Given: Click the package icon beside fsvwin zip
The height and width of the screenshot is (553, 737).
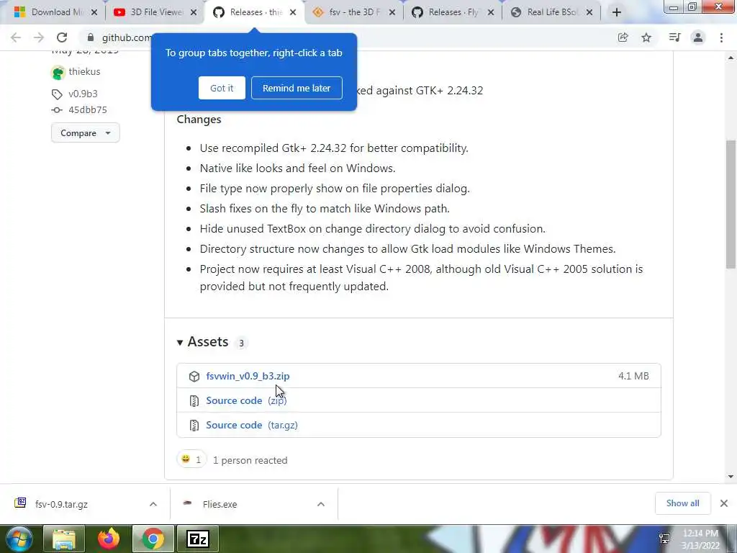Looking at the screenshot, I should (194, 376).
